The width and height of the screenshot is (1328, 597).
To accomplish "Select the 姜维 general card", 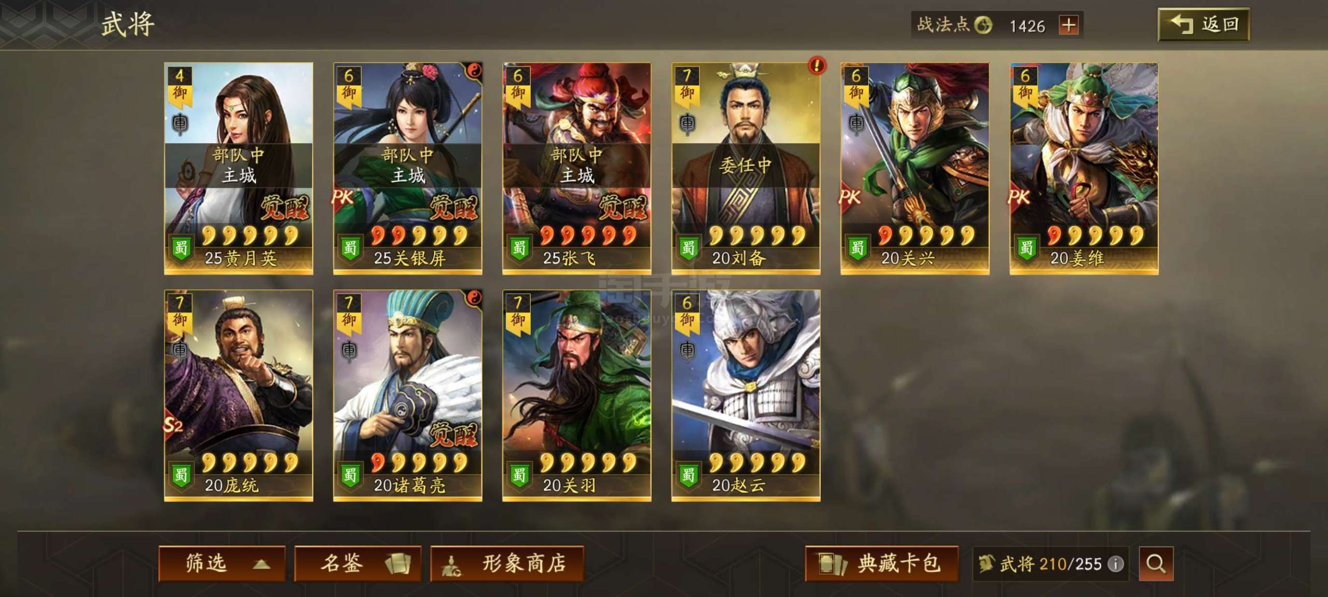I will click(x=1084, y=169).
